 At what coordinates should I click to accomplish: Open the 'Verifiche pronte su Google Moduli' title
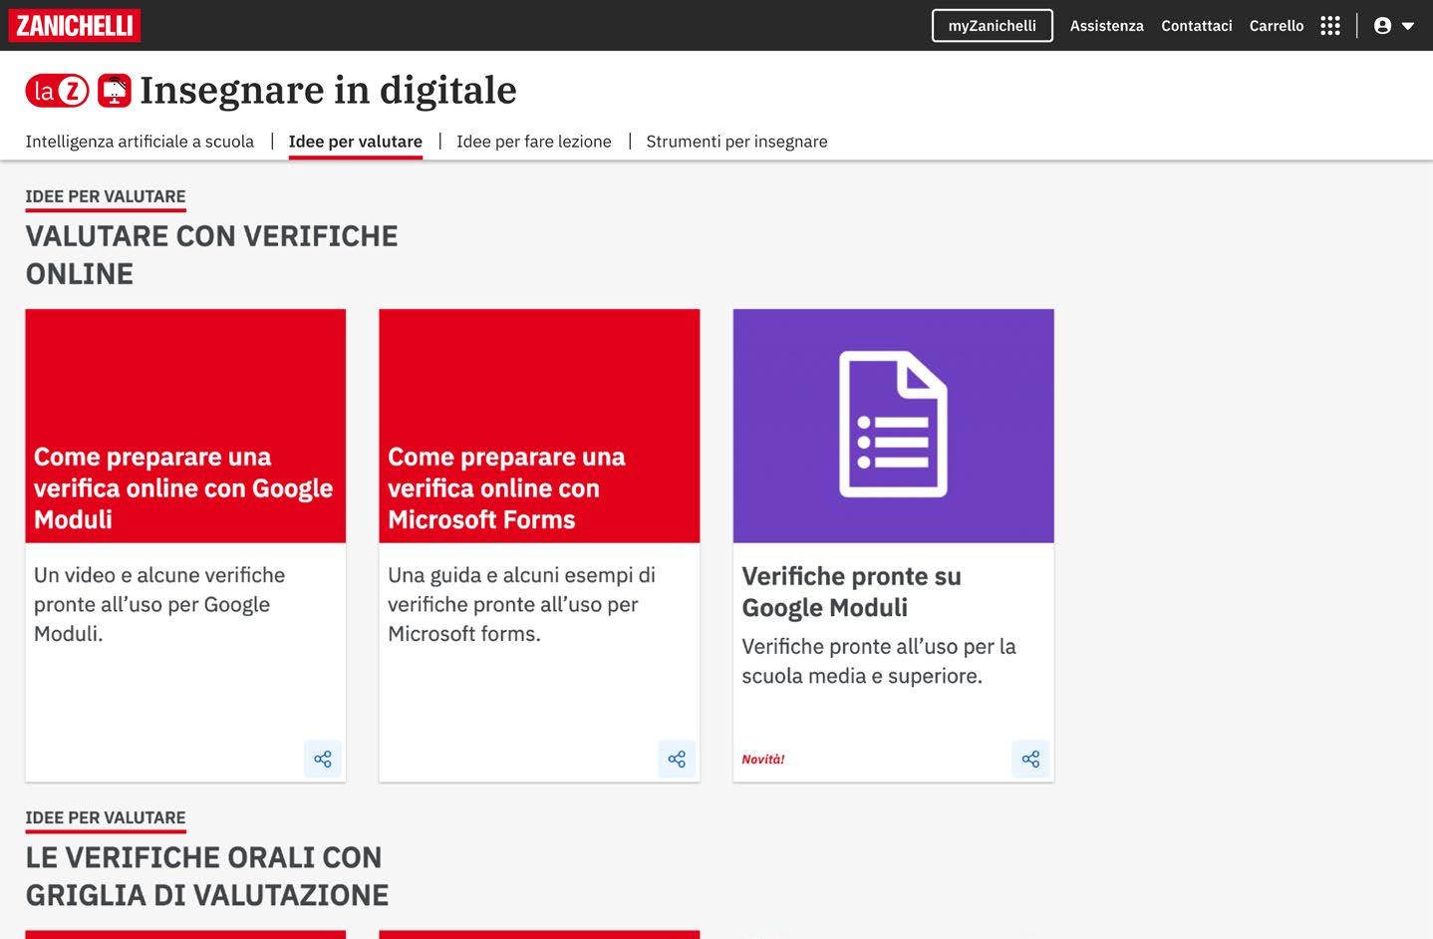click(851, 592)
